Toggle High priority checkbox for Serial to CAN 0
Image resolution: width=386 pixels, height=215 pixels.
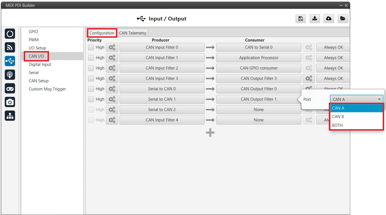pos(91,89)
